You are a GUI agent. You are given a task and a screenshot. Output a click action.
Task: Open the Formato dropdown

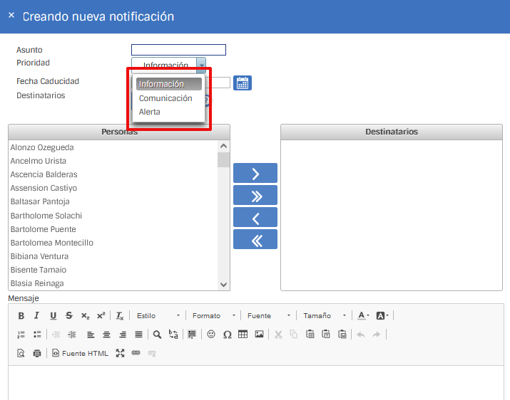214,315
